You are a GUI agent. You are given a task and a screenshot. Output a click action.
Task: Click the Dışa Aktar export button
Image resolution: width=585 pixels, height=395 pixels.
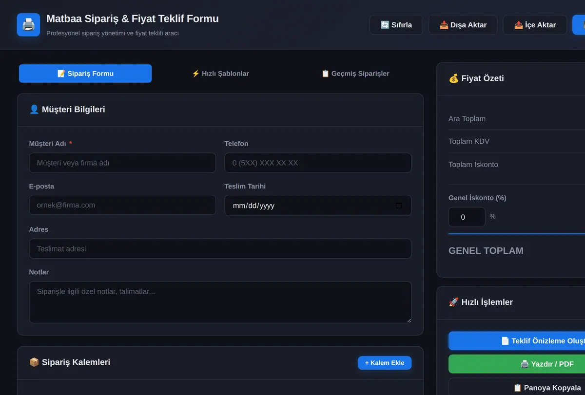coord(463,25)
